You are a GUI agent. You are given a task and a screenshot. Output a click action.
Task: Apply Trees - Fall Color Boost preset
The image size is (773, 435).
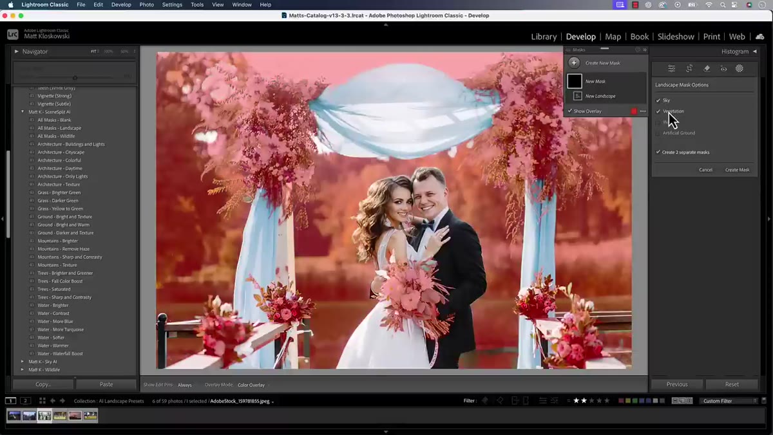60,281
